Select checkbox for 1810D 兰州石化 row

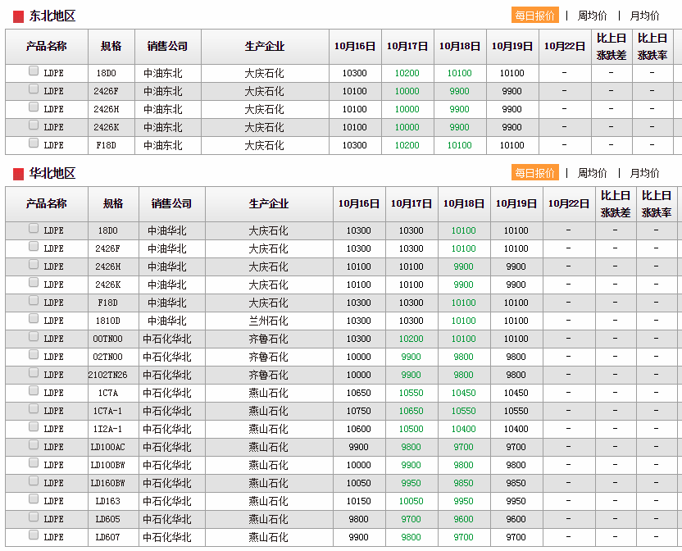pyautogui.click(x=34, y=319)
